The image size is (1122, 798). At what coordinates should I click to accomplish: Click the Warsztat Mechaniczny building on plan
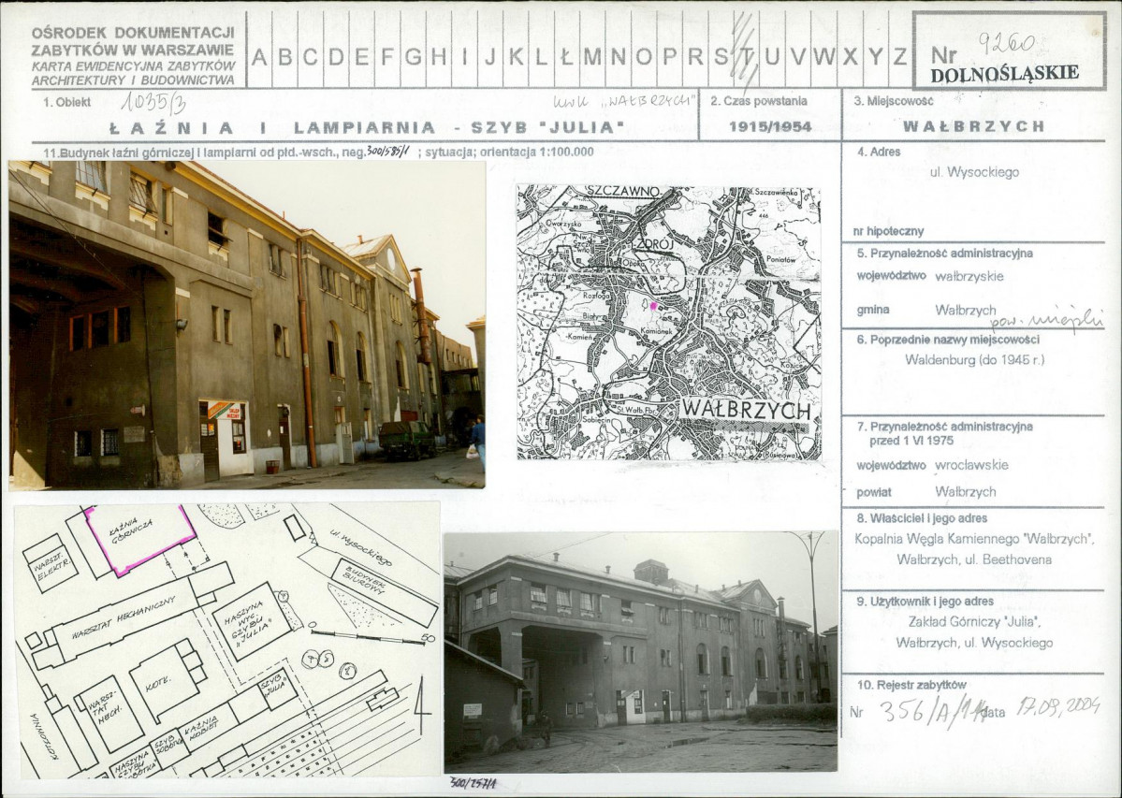pos(134,616)
